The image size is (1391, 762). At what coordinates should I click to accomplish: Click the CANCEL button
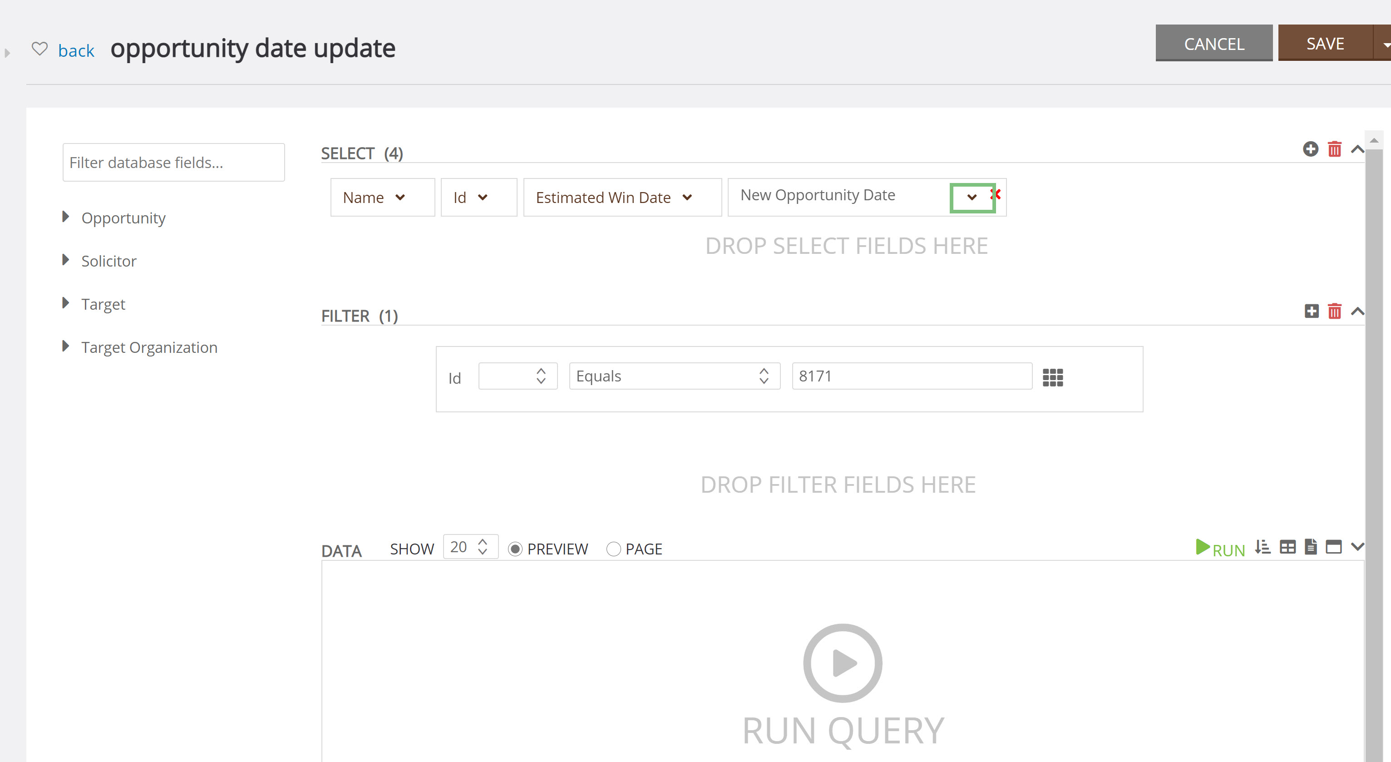[1214, 43]
